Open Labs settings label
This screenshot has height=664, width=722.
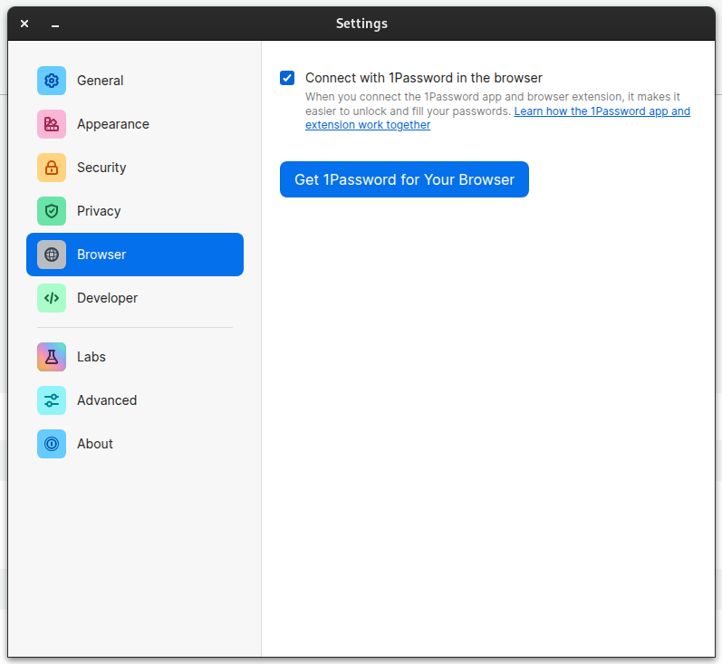coord(91,357)
